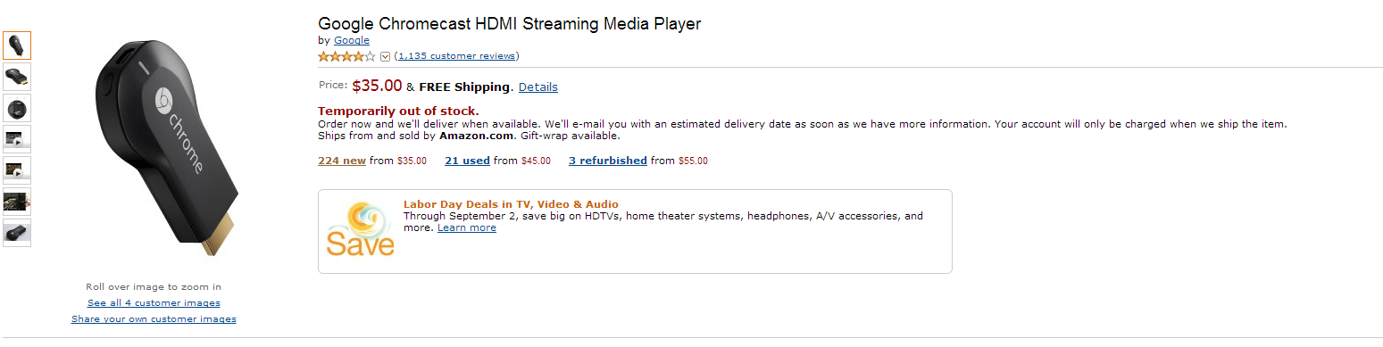Select the sixth thumbnail in the image list

point(17,202)
